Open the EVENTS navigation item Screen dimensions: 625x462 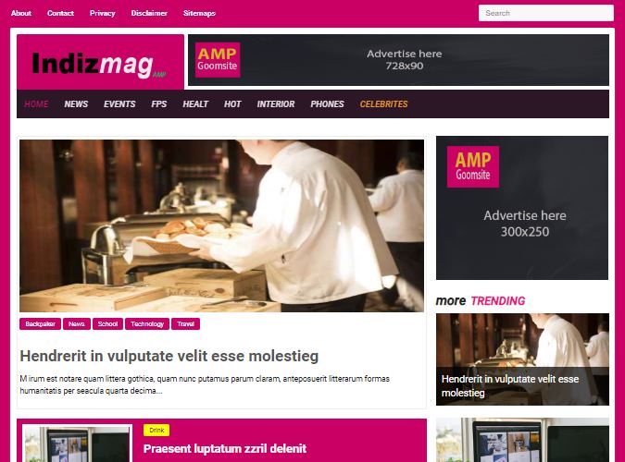coord(119,103)
